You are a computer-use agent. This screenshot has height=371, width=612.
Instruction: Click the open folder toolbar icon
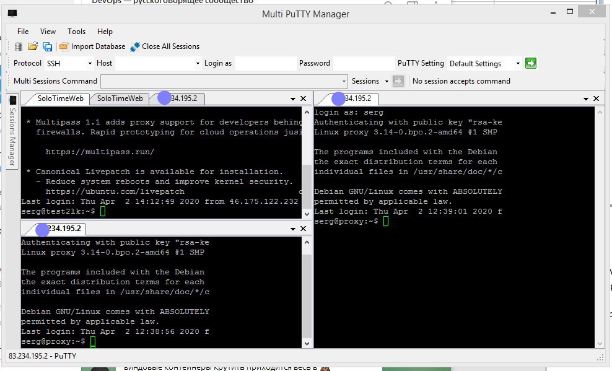click(33, 46)
